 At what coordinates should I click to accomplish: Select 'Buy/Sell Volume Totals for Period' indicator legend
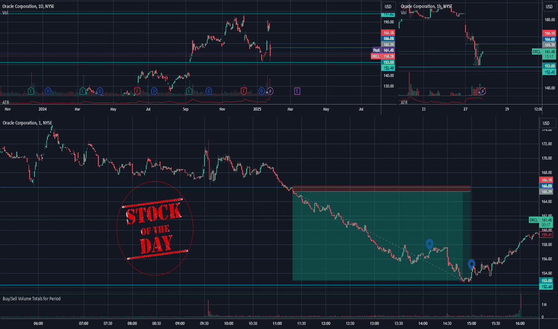32,298
